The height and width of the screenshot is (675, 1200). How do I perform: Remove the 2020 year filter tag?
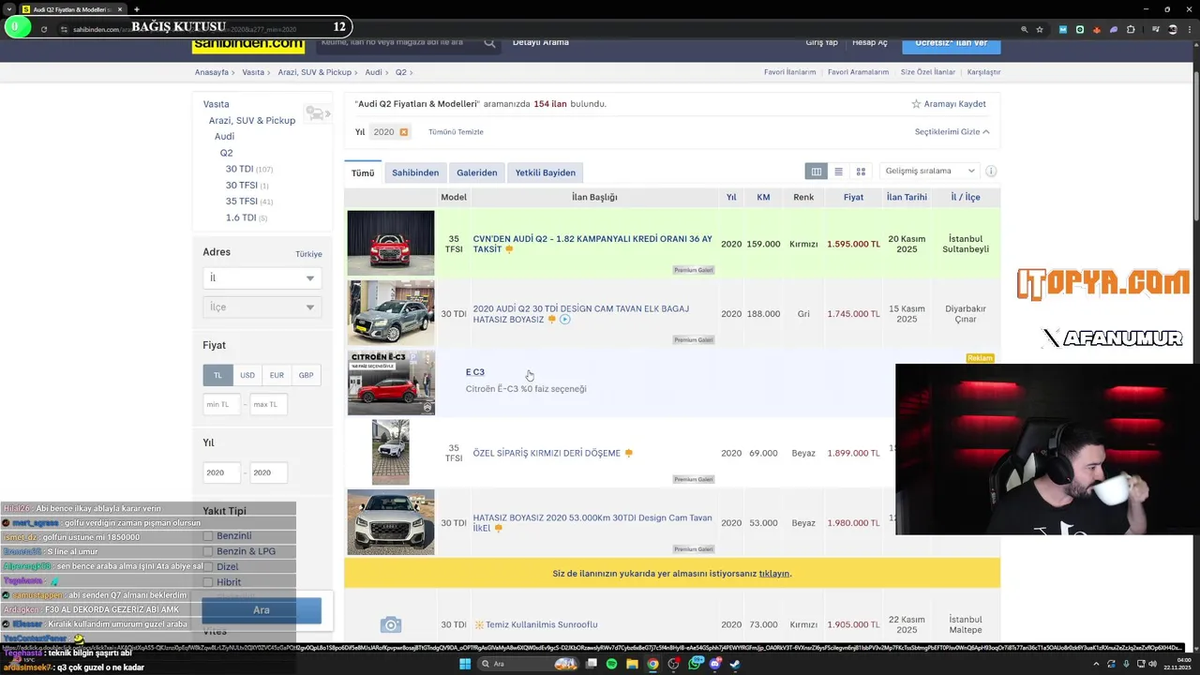pos(404,132)
